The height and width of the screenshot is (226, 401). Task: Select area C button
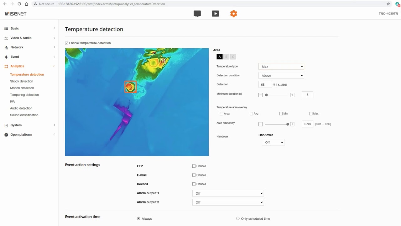click(x=233, y=57)
